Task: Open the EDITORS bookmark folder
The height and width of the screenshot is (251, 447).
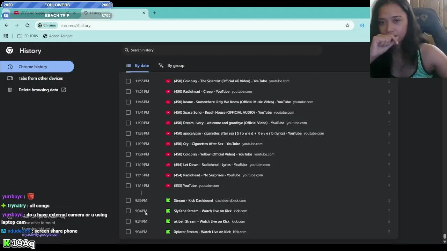Action: coord(28,36)
